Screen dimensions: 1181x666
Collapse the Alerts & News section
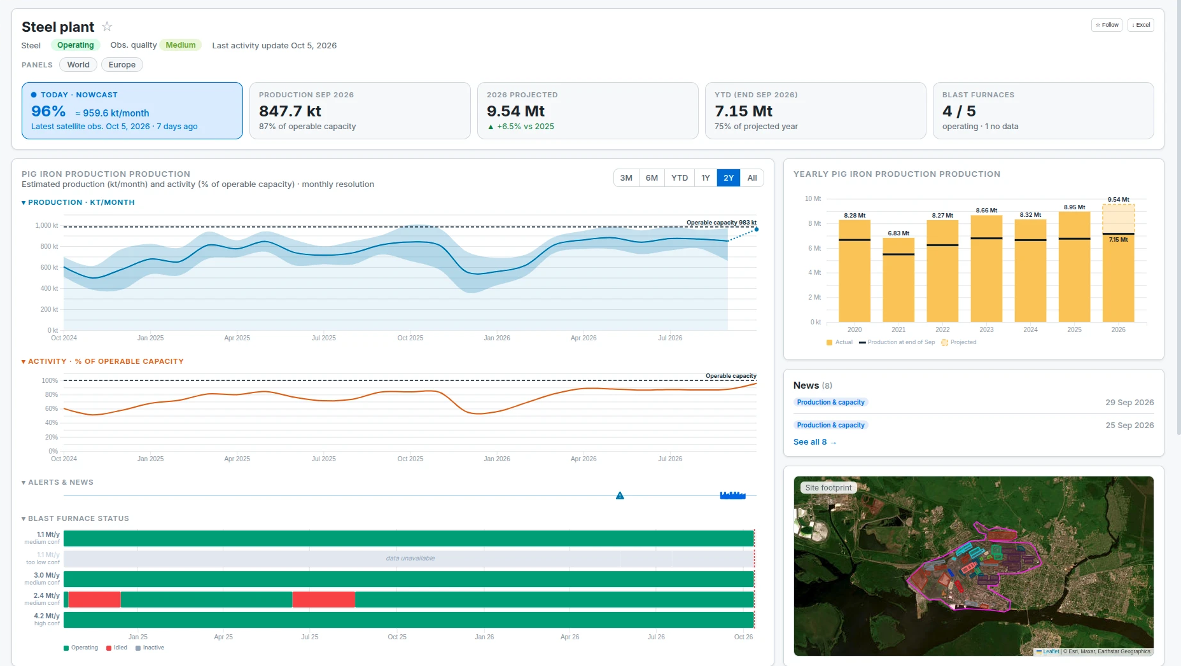point(57,482)
